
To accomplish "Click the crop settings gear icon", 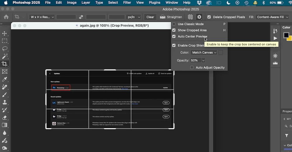I will click(199, 17).
